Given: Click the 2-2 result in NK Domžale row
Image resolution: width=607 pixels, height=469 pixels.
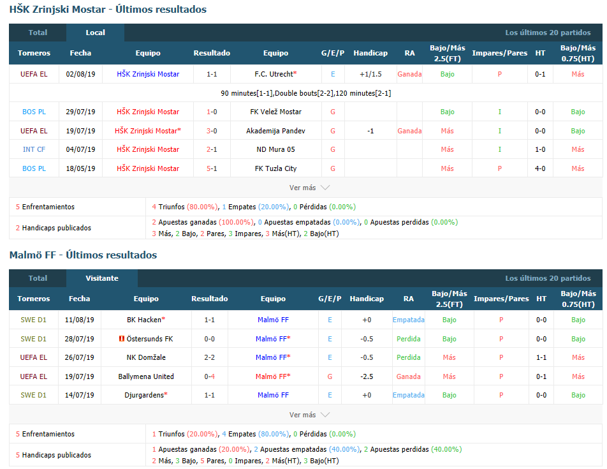Looking at the screenshot, I should [209, 357].
